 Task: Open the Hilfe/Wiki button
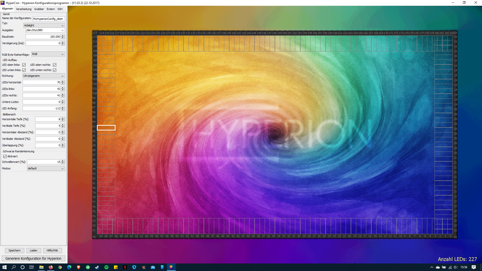pyautogui.click(x=52, y=250)
